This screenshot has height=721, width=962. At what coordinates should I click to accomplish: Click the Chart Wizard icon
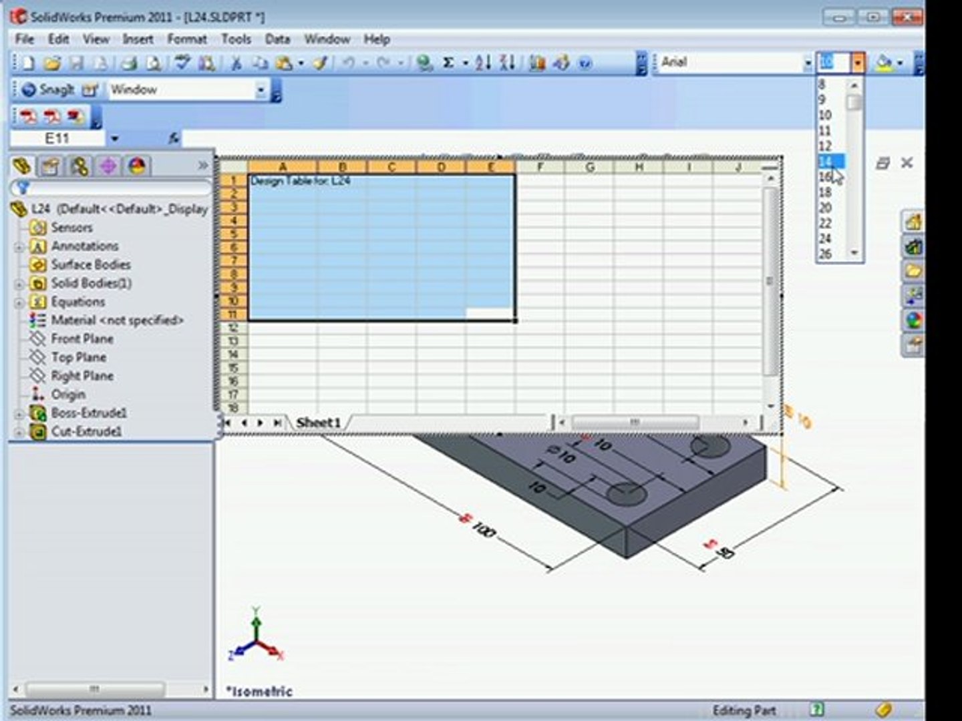(x=537, y=63)
